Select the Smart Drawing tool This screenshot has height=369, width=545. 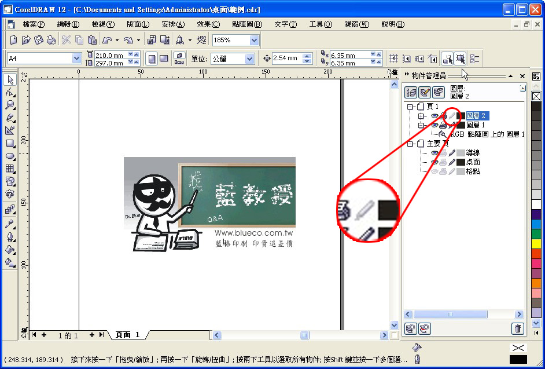pyautogui.click(x=10, y=130)
